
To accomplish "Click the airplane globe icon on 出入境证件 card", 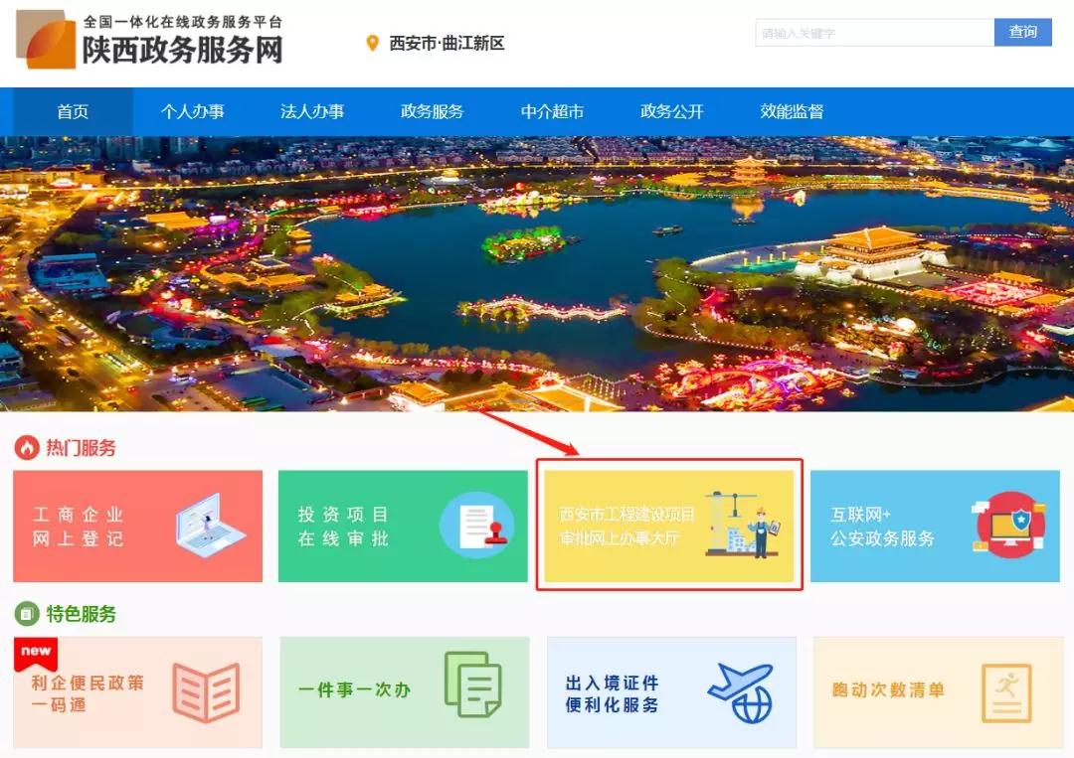I will (x=740, y=692).
